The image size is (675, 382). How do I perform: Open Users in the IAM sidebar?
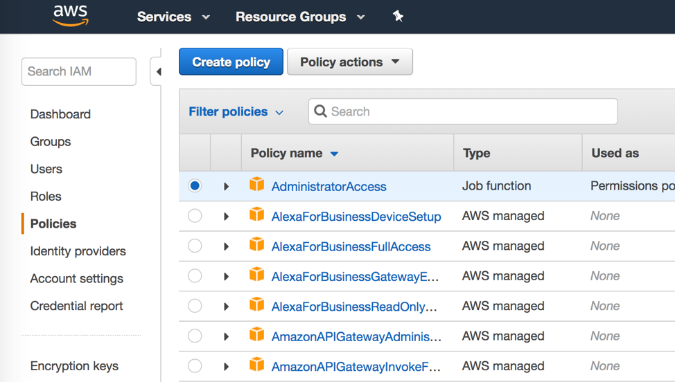click(46, 170)
